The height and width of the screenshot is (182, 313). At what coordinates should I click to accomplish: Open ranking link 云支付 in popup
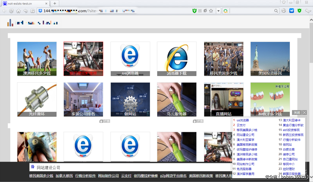click(241, 125)
